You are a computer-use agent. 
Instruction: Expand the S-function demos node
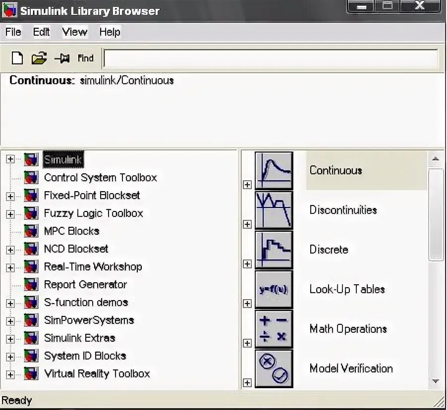(x=10, y=304)
